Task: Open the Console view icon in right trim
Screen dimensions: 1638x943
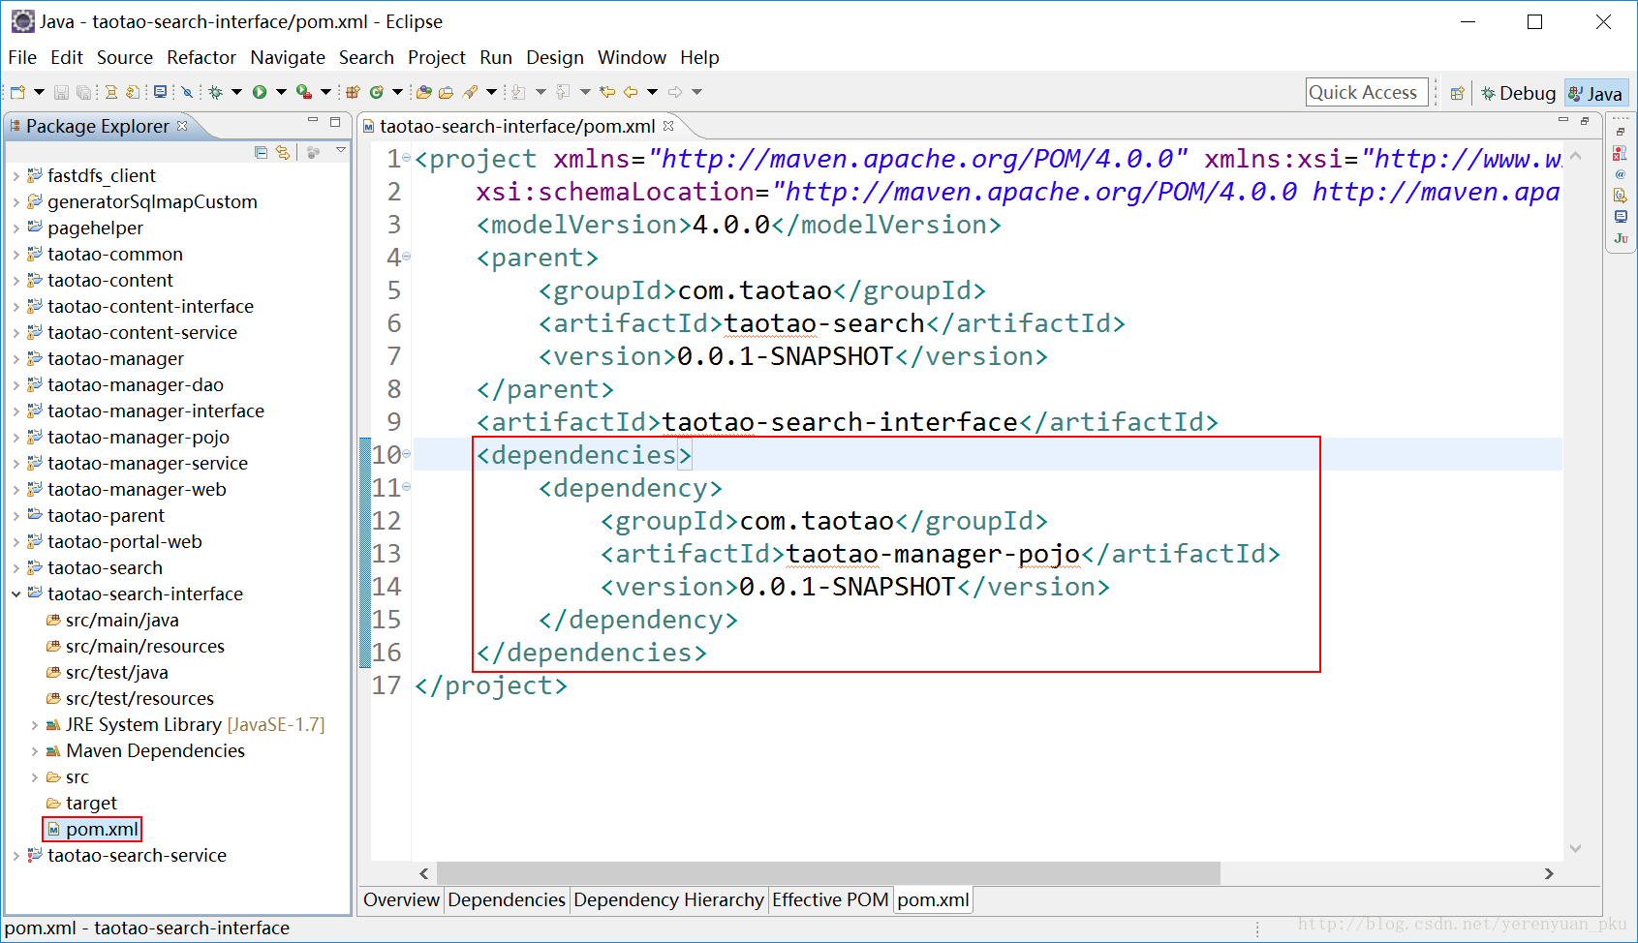Action: [x=1621, y=217]
